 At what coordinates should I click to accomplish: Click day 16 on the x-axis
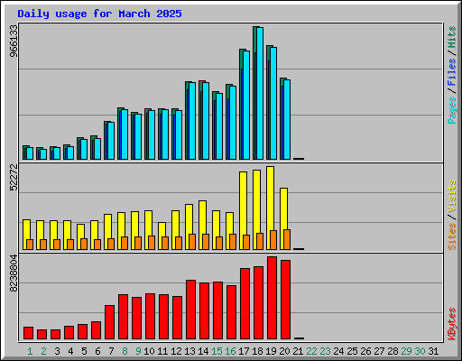(230, 351)
